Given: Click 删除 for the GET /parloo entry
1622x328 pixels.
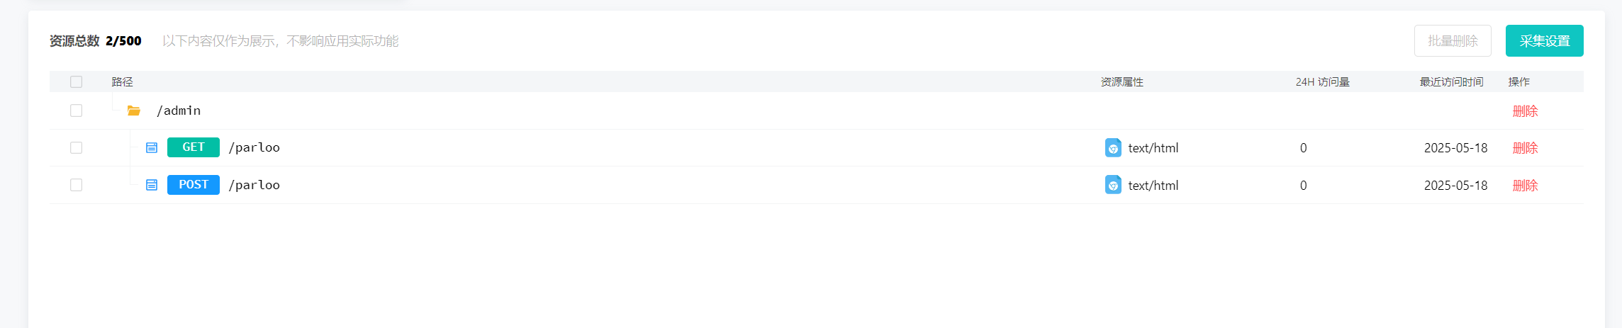Looking at the screenshot, I should point(1525,148).
